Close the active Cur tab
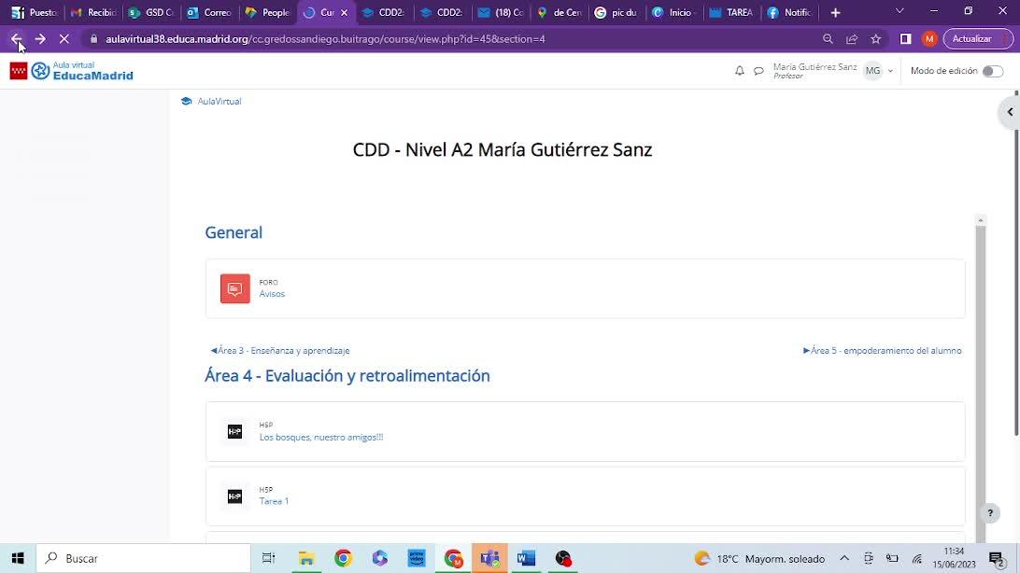The height and width of the screenshot is (573, 1020). pos(344,12)
